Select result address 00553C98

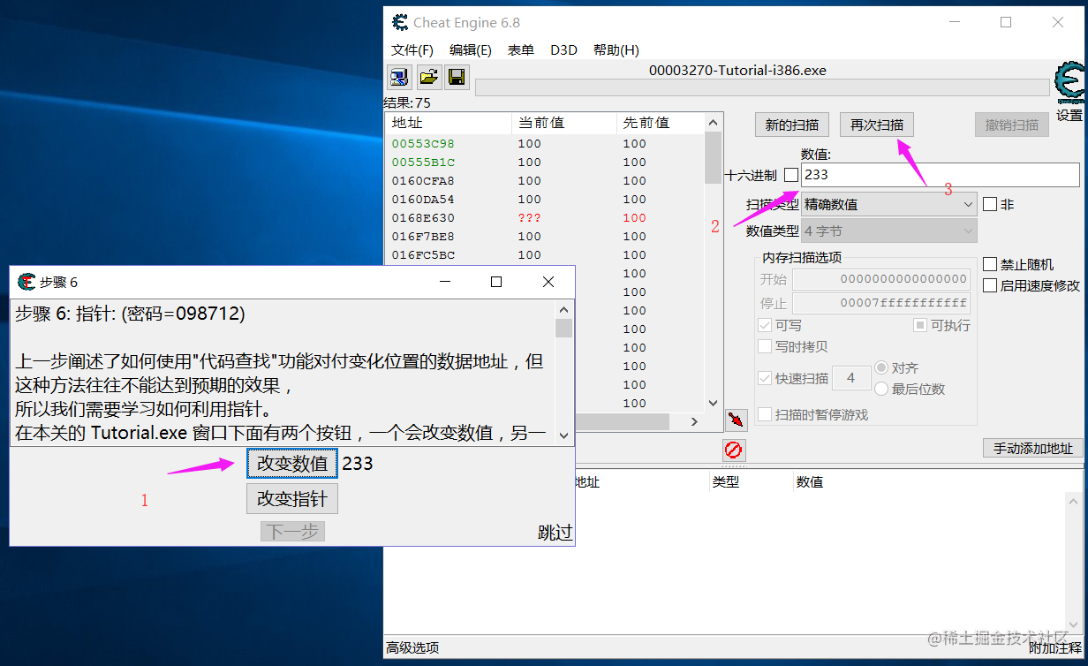423,144
